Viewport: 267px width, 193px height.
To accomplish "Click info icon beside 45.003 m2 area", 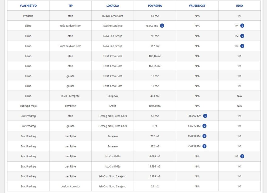I will (162, 26).
